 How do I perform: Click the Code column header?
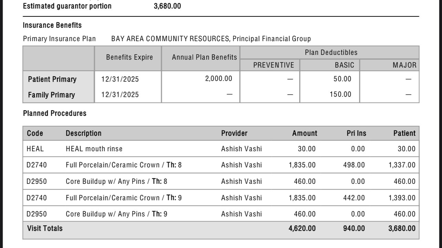pos(35,133)
